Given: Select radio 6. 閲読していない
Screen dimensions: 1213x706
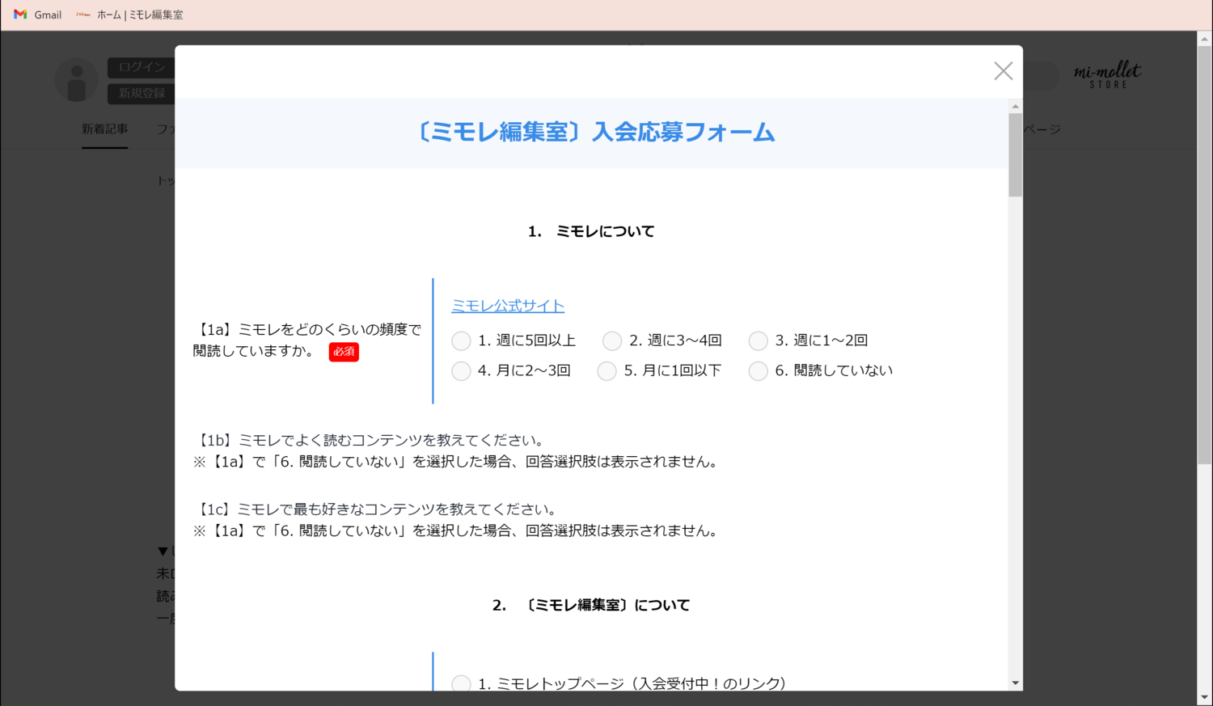Looking at the screenshot, I should click(x=758, y=371).
